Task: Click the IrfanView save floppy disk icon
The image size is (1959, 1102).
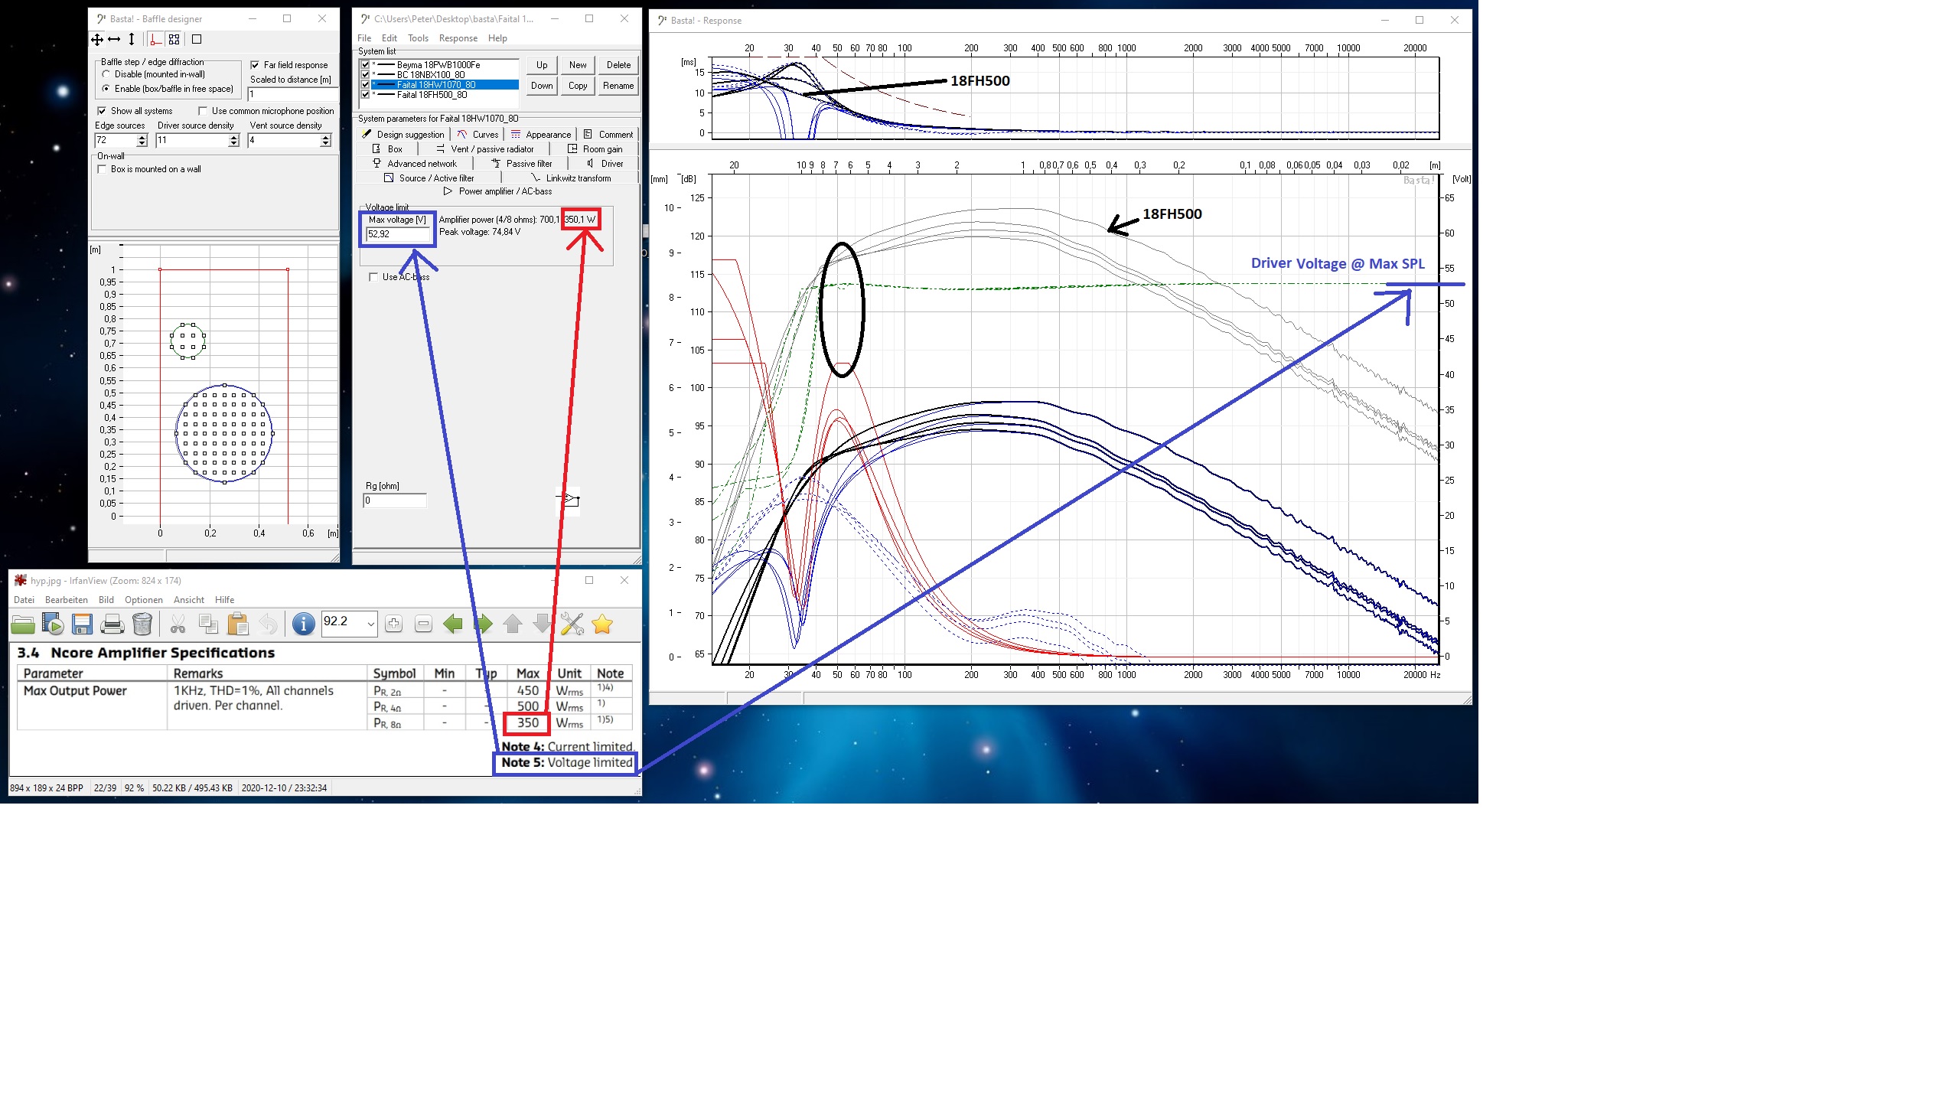Action: click(82, 624)
